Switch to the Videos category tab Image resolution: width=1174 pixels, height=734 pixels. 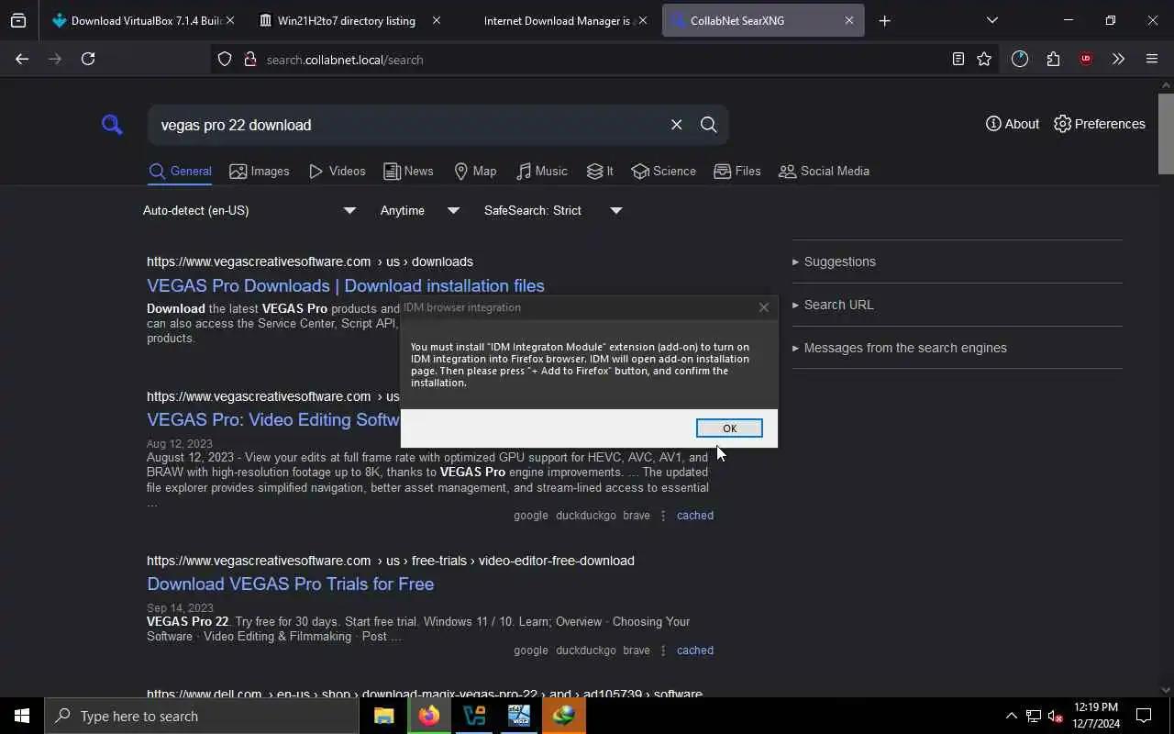tap(337, 171)
